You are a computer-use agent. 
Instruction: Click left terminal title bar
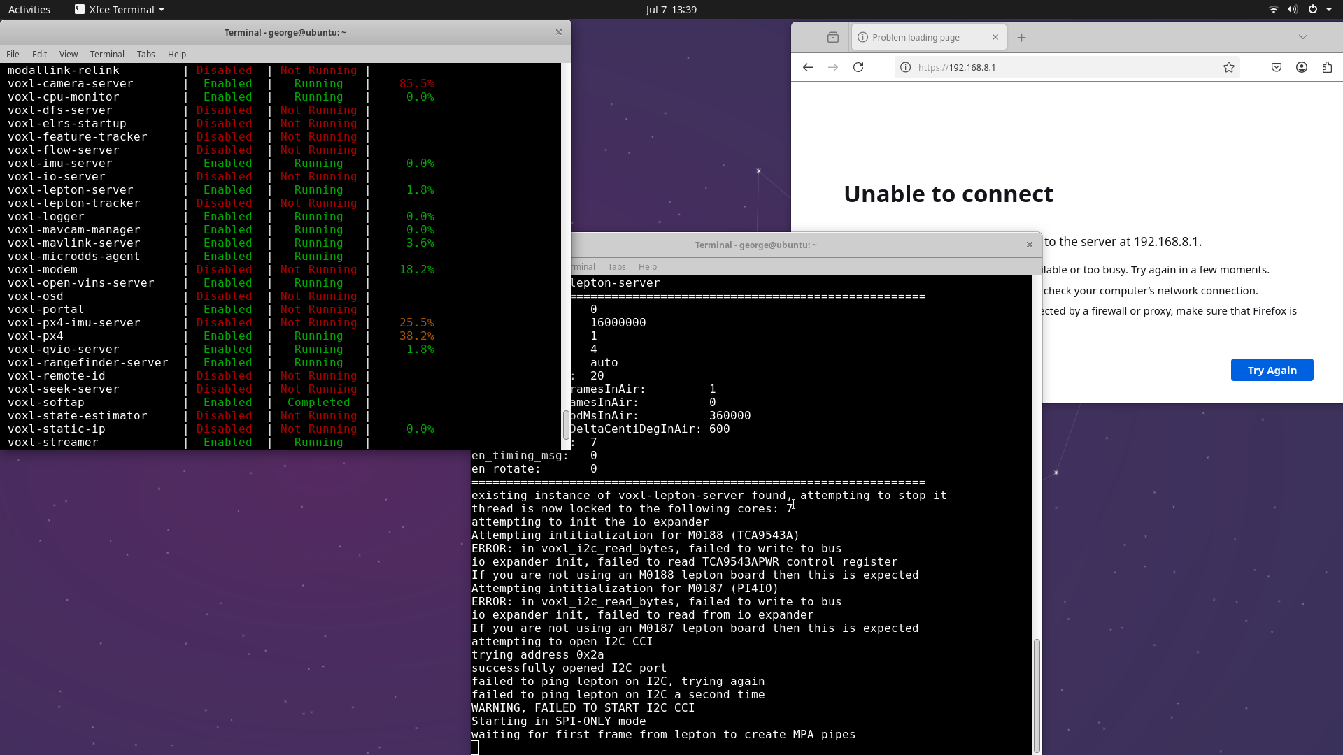285,32
